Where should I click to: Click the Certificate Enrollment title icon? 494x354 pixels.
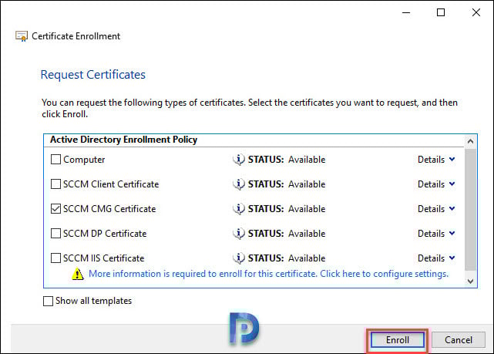coord(22,36)
